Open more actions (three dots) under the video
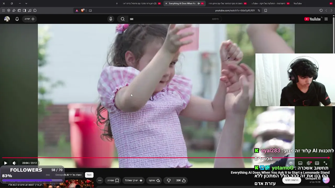Image resolution: width=335 pixels, height=188 pixels. pos(100,180)
